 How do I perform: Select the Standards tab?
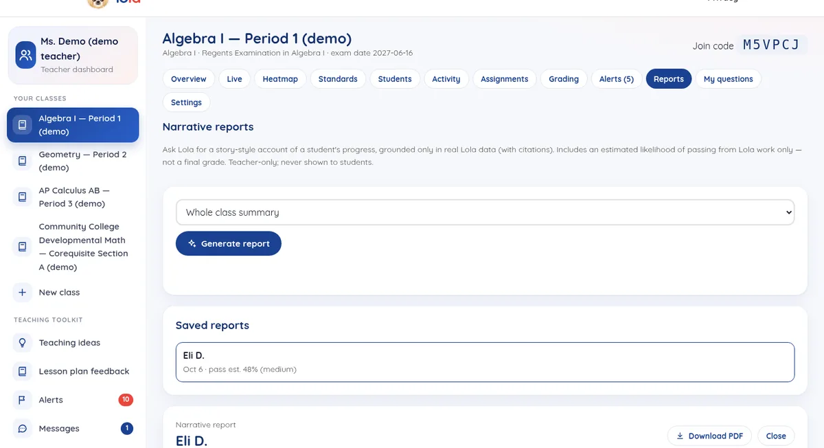(338, 79)
